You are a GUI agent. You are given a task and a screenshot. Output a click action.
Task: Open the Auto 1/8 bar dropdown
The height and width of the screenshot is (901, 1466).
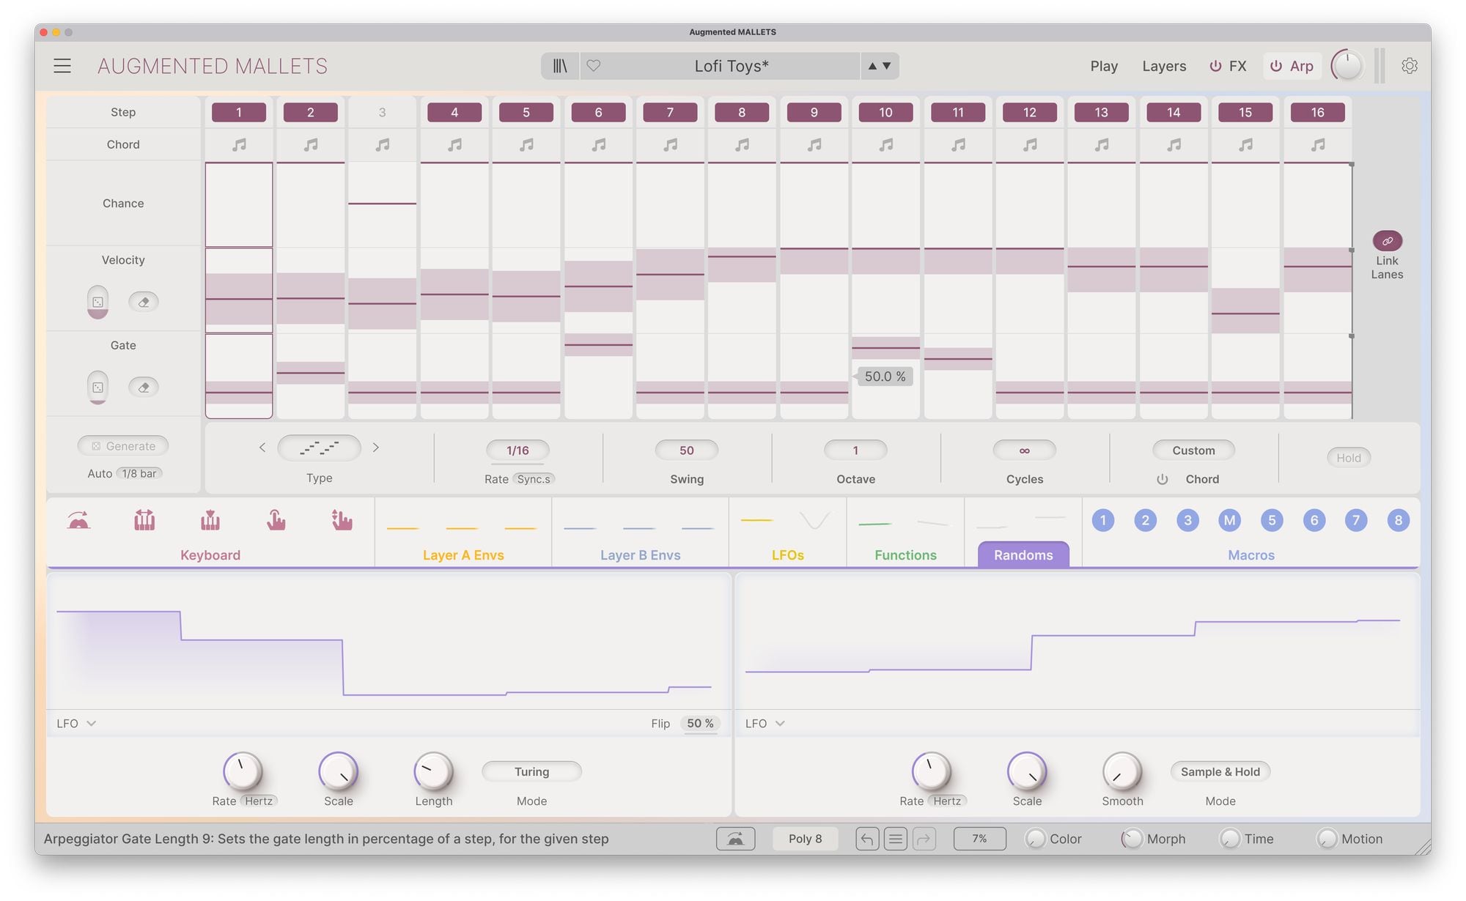coord(139,474)
